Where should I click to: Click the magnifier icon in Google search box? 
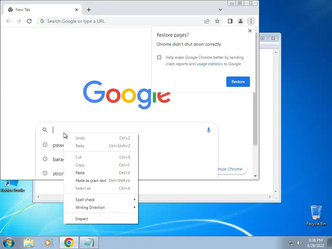45,130
